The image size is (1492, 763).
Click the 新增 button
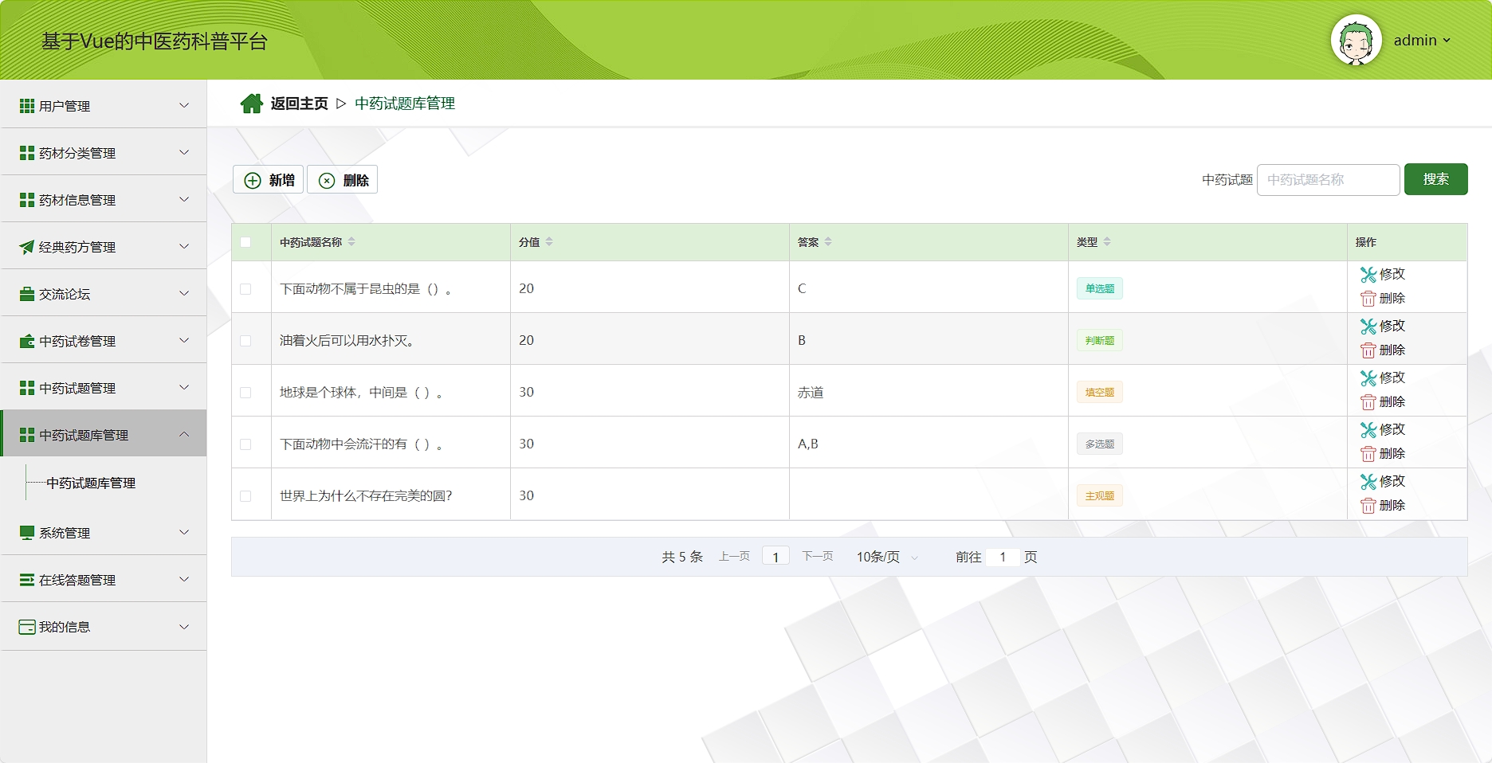point(268,180)
